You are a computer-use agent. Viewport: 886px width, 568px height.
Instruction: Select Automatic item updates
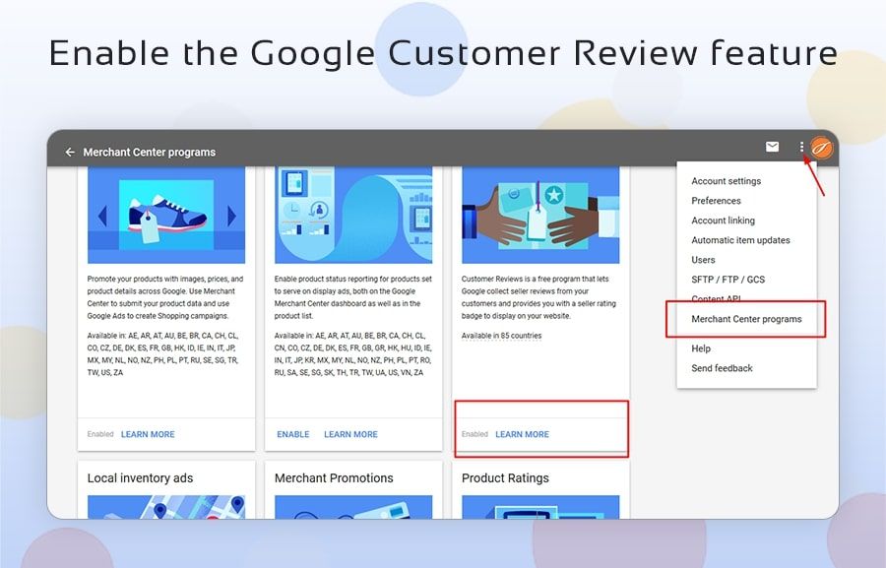pyautogui.click(x=740, y=240)
